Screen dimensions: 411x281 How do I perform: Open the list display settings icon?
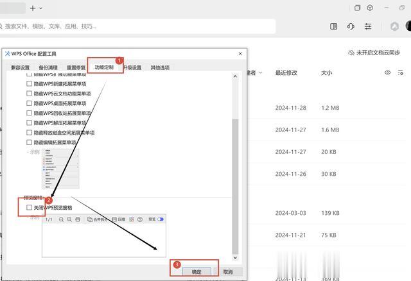tap(401, 72)
